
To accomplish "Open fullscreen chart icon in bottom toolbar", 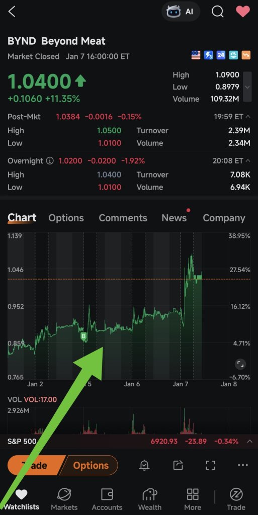I will (x=210, y=465).
